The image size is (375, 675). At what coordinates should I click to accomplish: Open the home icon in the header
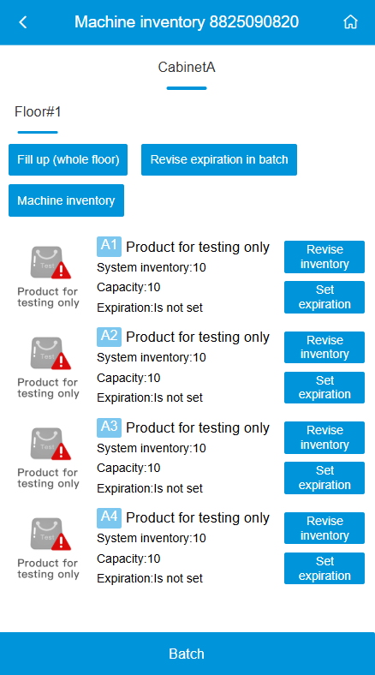(x=350, y=22)
